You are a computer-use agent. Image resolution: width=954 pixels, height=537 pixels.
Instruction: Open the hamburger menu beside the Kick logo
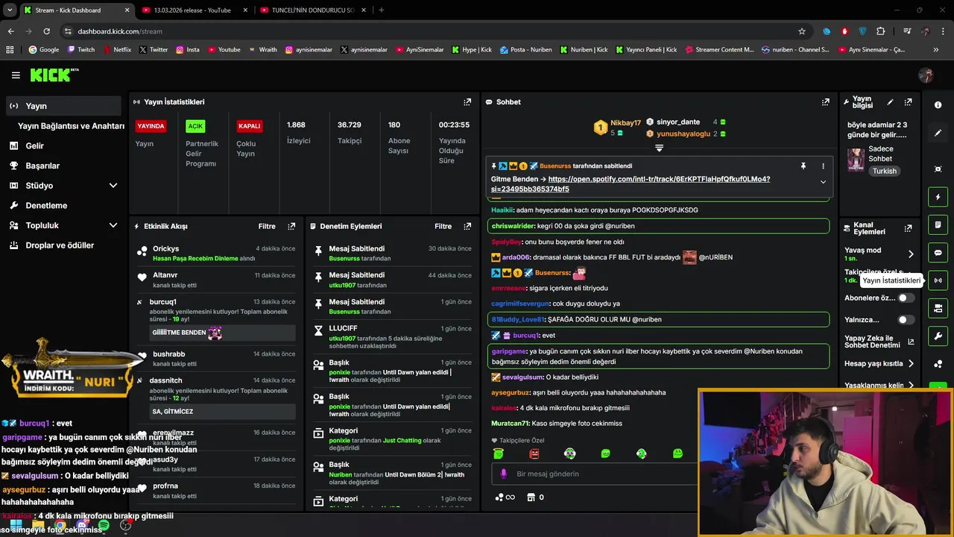pyautogui.click(x=16, y=75)
